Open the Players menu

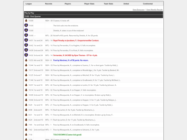pos(68,4)
